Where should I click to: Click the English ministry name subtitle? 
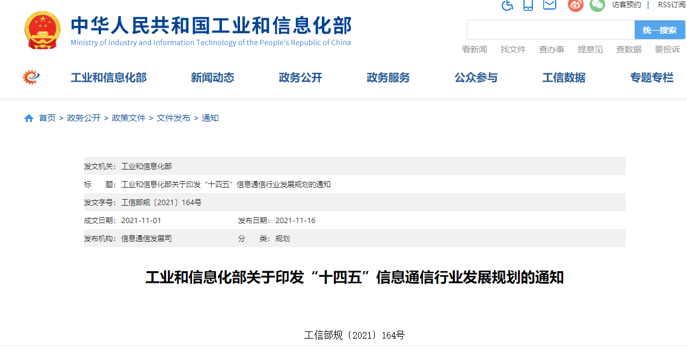point(211,43)
